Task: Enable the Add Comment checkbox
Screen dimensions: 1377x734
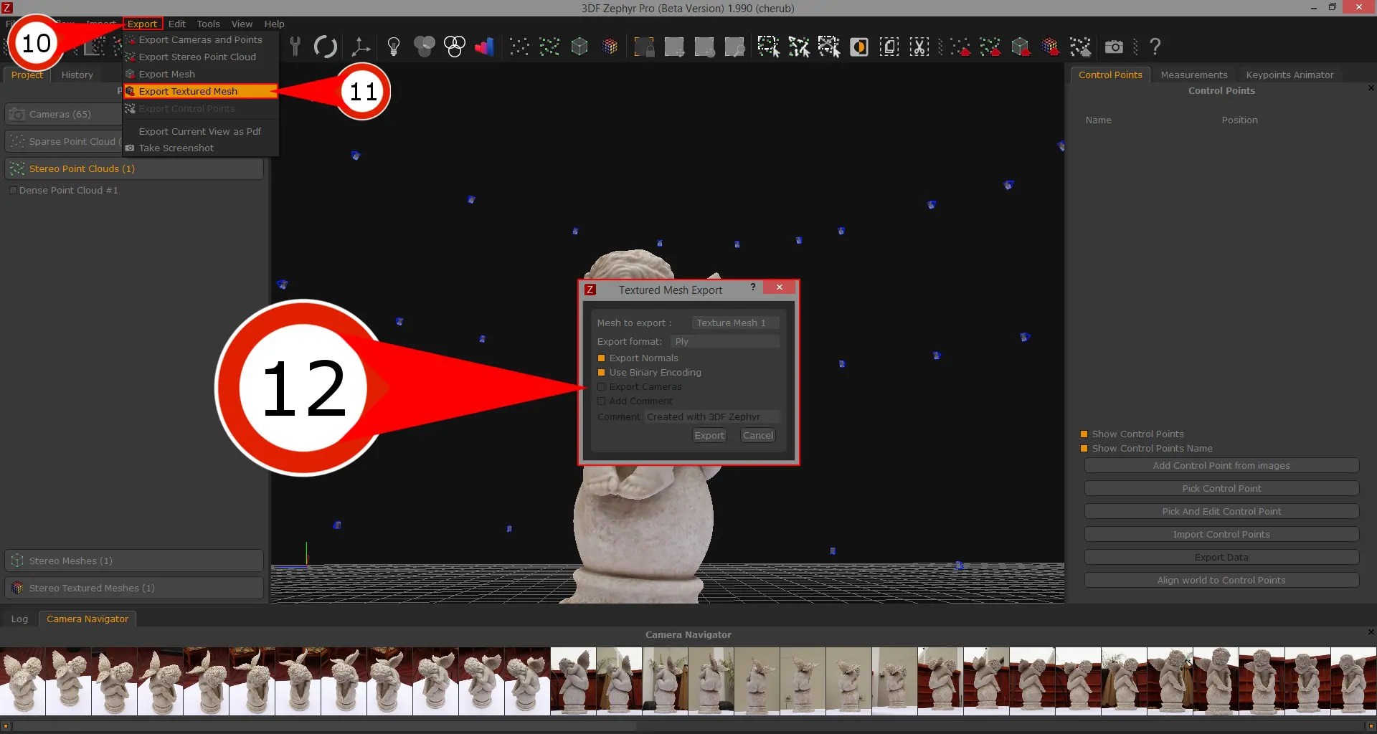Action: coord(602,401)
